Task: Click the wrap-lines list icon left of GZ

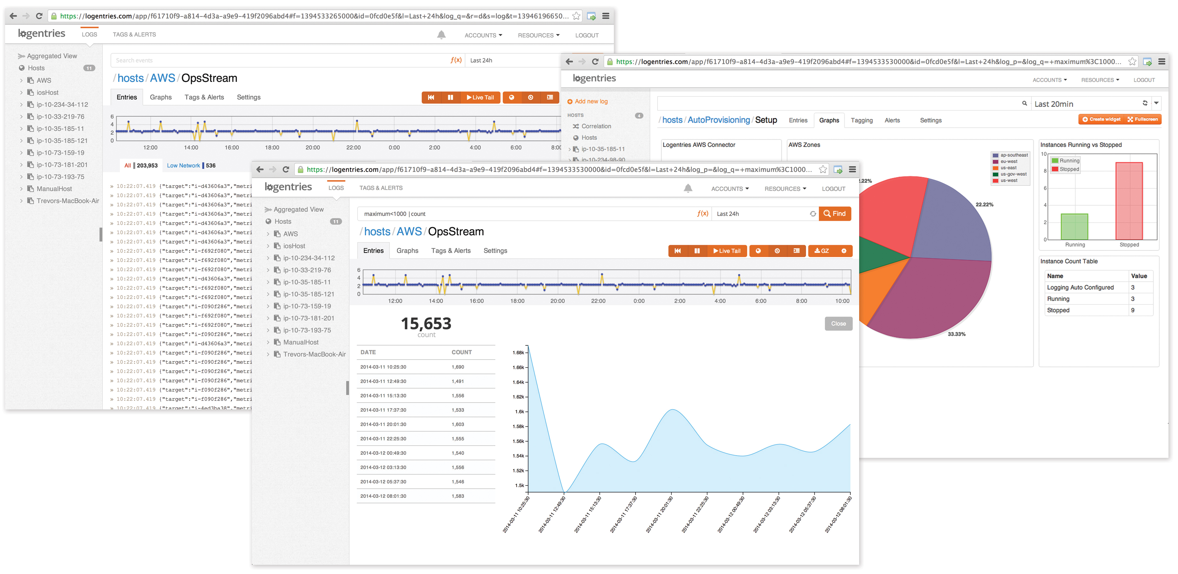Action: 796,251
